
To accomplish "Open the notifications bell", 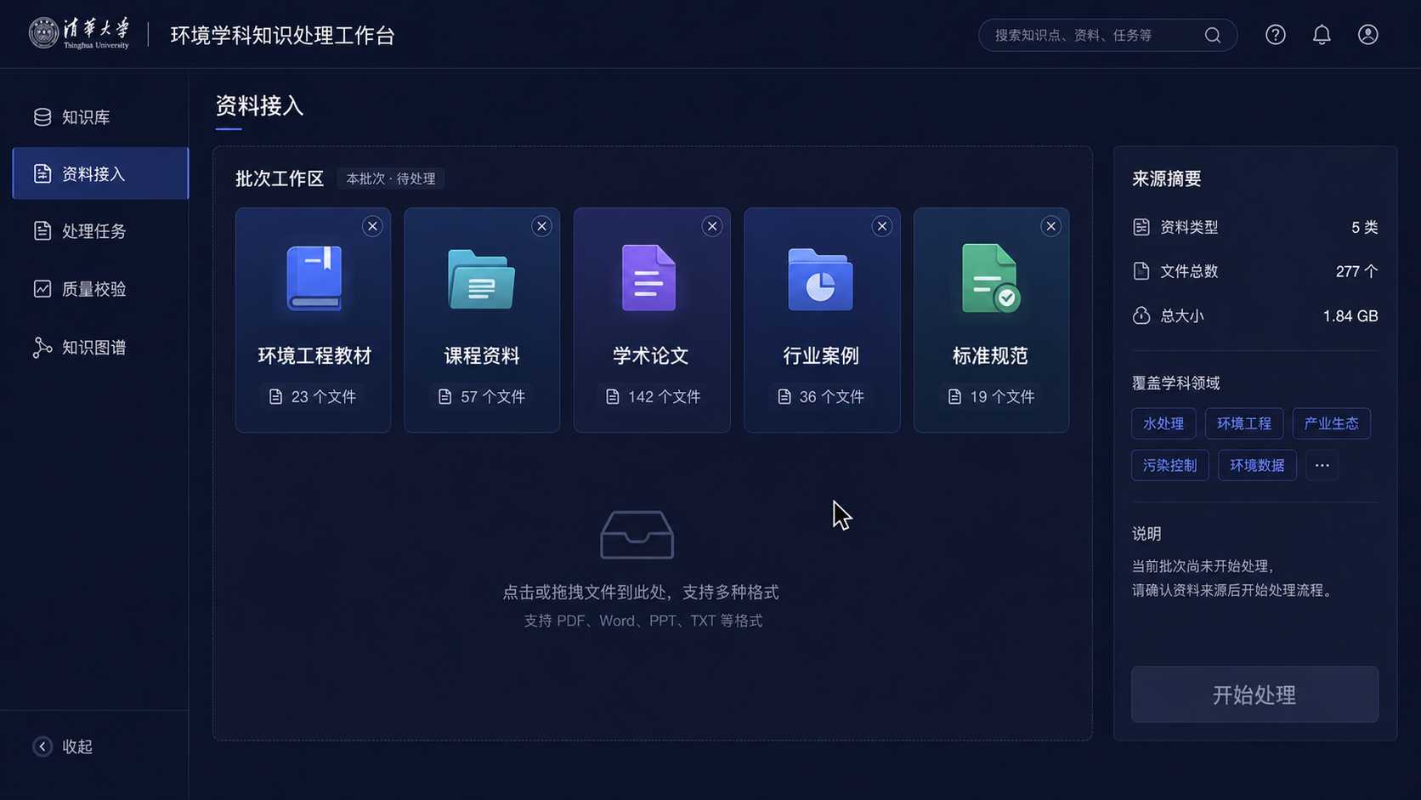I will point(1322,35).
